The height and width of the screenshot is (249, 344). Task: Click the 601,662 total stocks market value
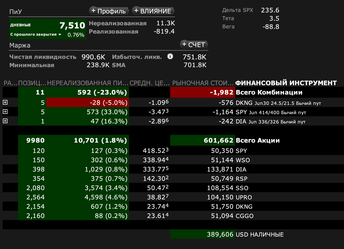pos(203,140)
